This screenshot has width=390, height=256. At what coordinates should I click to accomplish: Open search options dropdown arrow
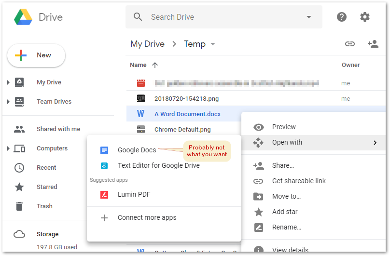point(308,17)
